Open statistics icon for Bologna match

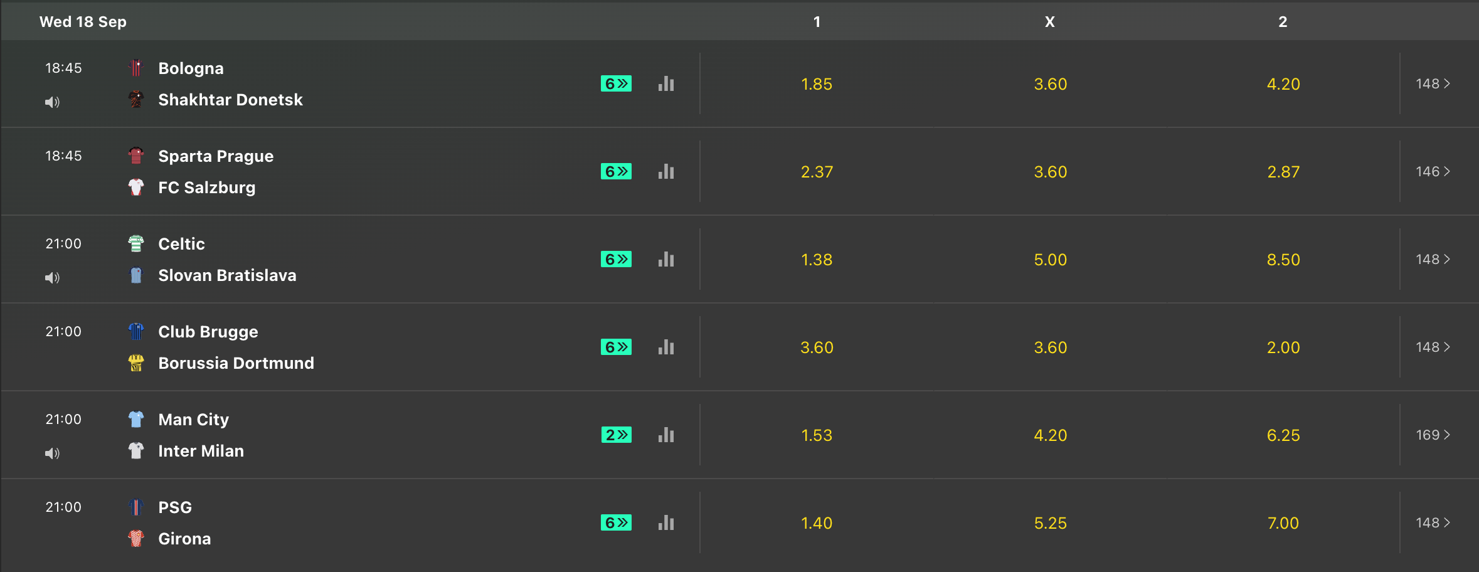pos(665,84)
